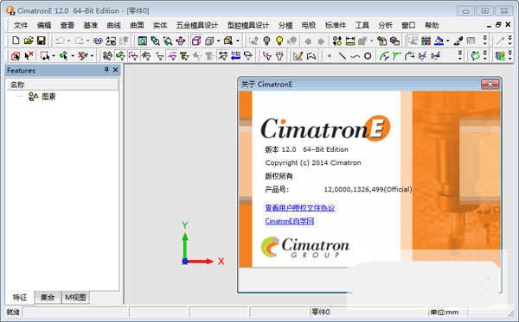Select the 图素 item in Features tree
The width and height of the screenshot is (519, 322).
[48, 97]
